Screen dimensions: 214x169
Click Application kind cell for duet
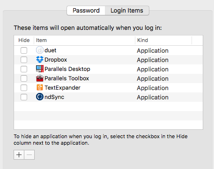(x=153, y=51)
